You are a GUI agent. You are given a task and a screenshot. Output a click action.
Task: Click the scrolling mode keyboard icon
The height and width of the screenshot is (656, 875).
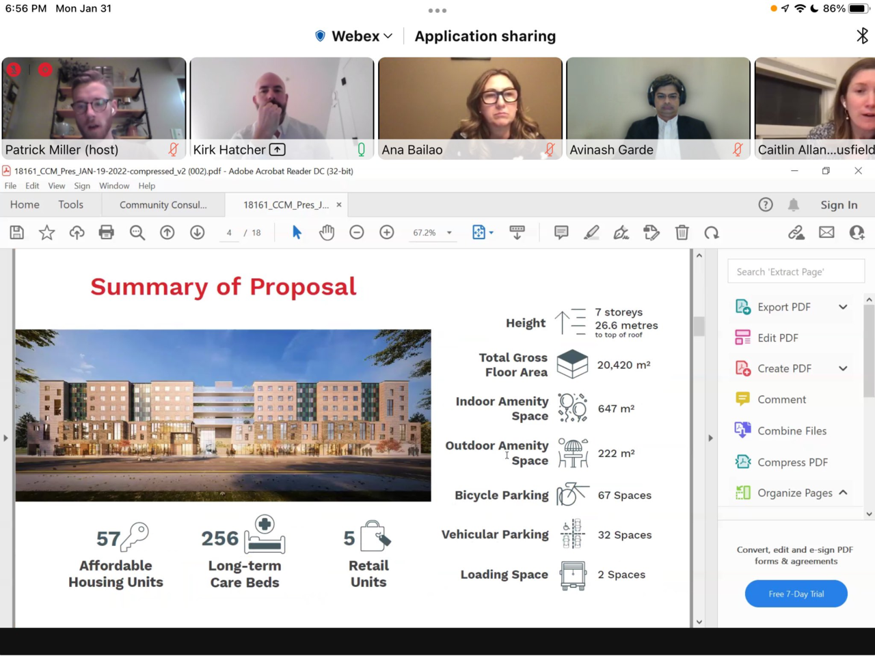(x=517, y=232)
